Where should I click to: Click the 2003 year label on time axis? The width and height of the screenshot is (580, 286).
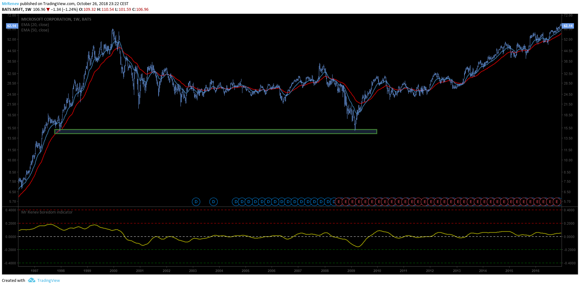pyautogui.click(x=193, y=271)
